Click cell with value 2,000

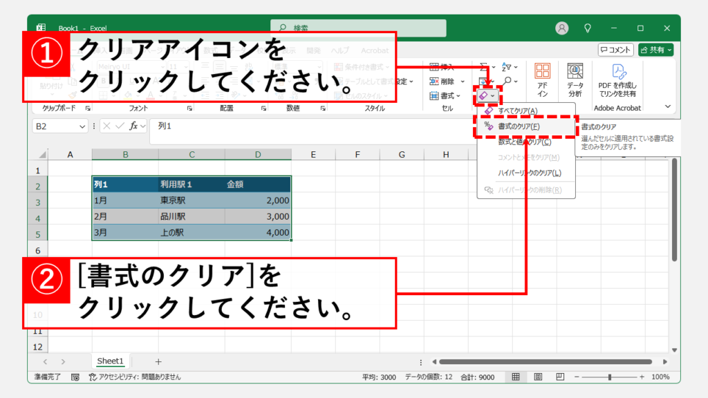258,200
